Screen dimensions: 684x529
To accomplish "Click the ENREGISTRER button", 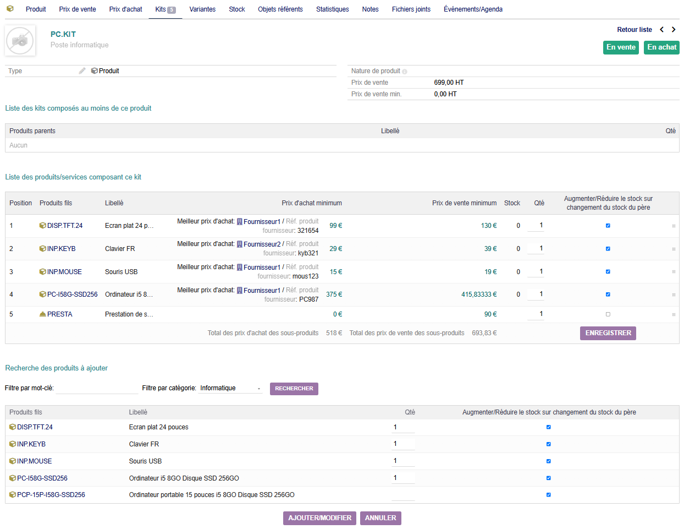I will point(608,334).
